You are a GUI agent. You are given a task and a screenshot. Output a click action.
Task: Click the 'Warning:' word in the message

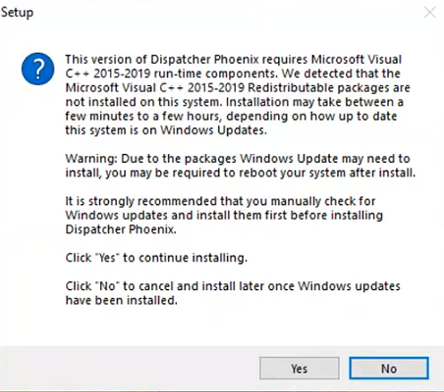pos(91,159)
